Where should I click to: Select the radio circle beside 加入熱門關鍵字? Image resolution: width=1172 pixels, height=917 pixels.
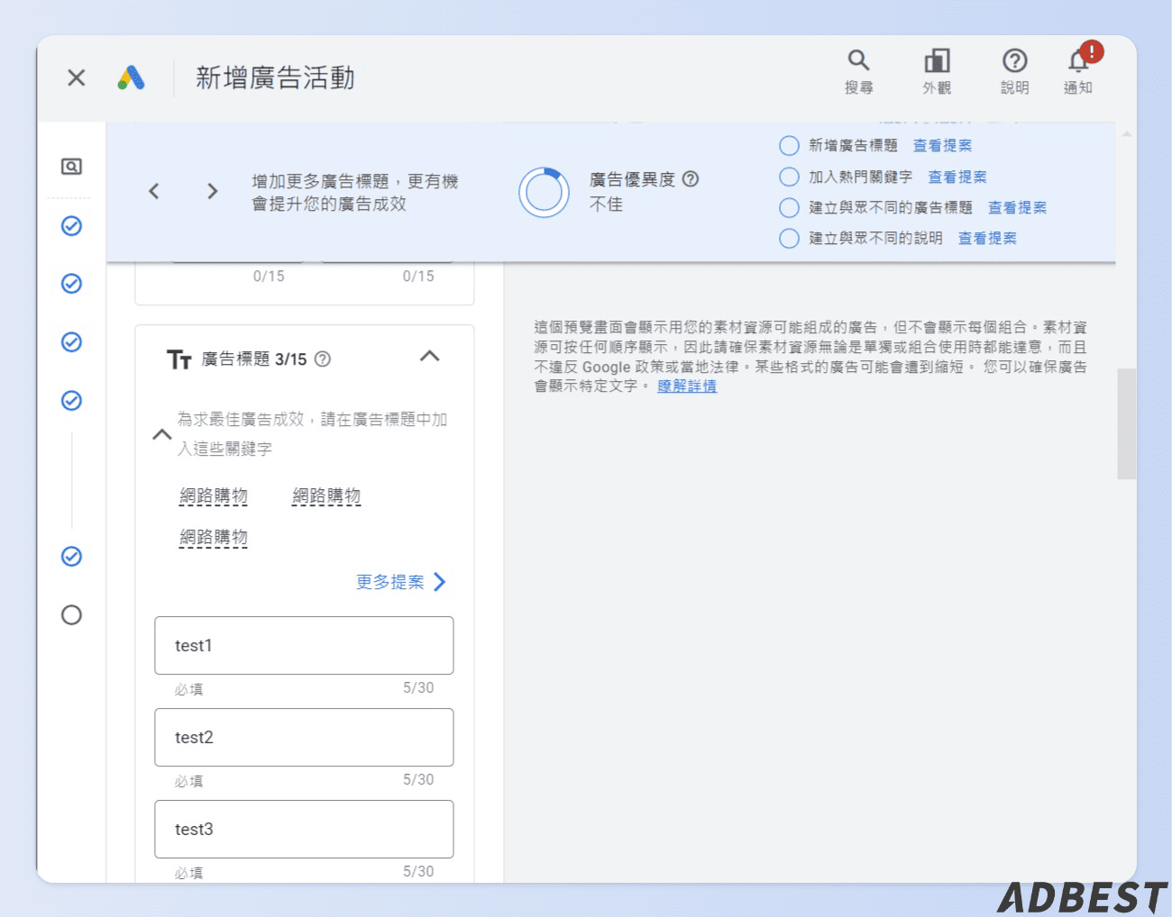pyautogui.click(x=789, y=177)
